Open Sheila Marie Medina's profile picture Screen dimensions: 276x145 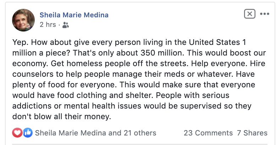(x=23, y=20)
